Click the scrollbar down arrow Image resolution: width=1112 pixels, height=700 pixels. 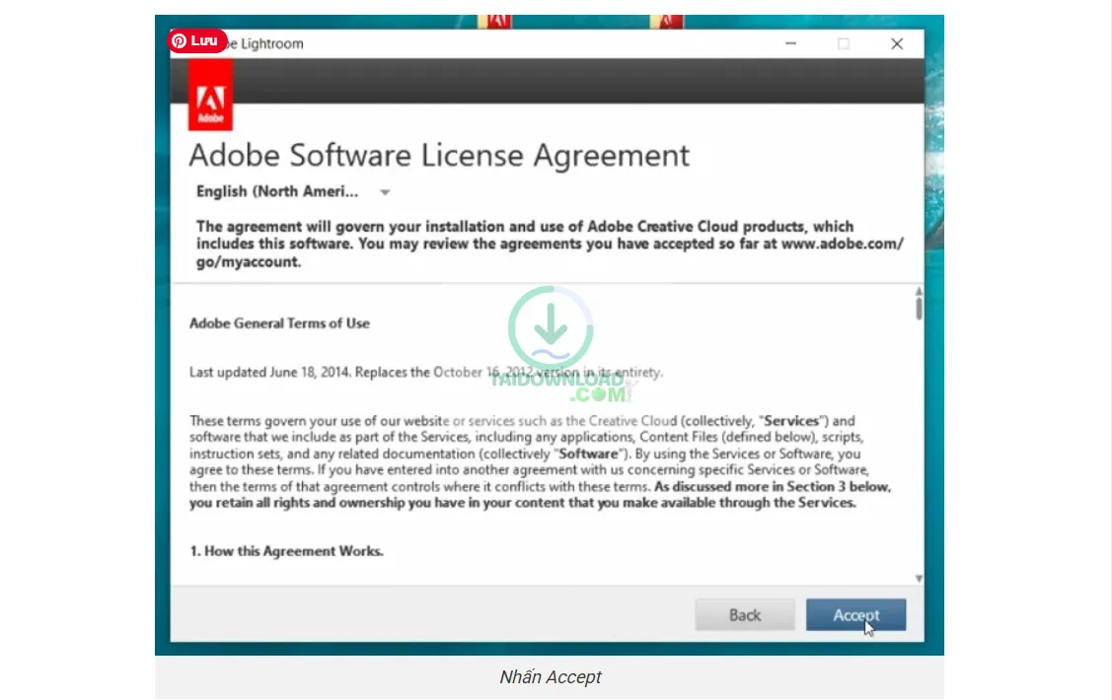pos(919,579)
